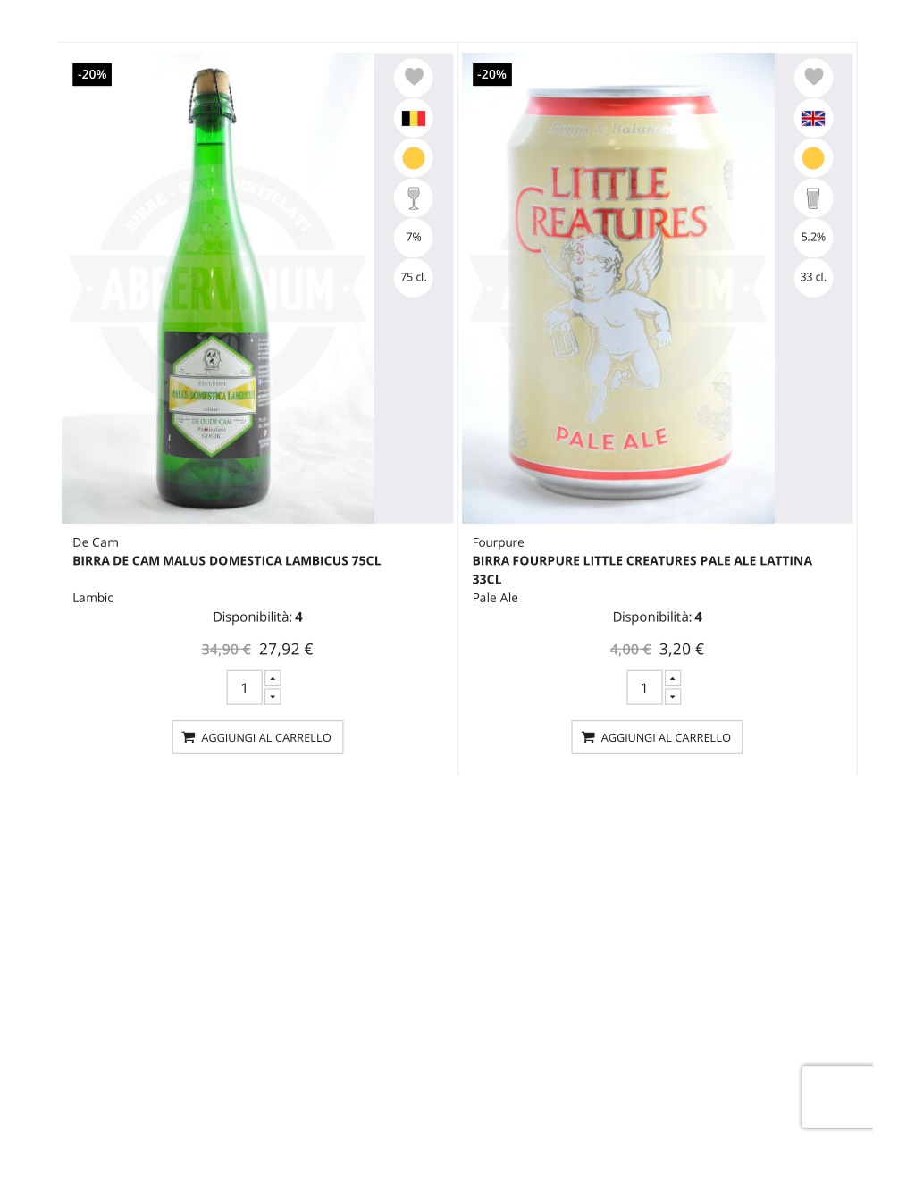Viewport: 915px width, 1184px height.
Task: Increase quantity of Little Creatures Pale Ale
Action: coord(673,678)
